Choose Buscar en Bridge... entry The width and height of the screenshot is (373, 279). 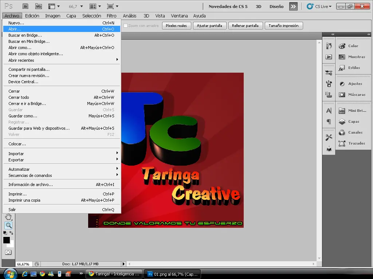tap(62, 35)
